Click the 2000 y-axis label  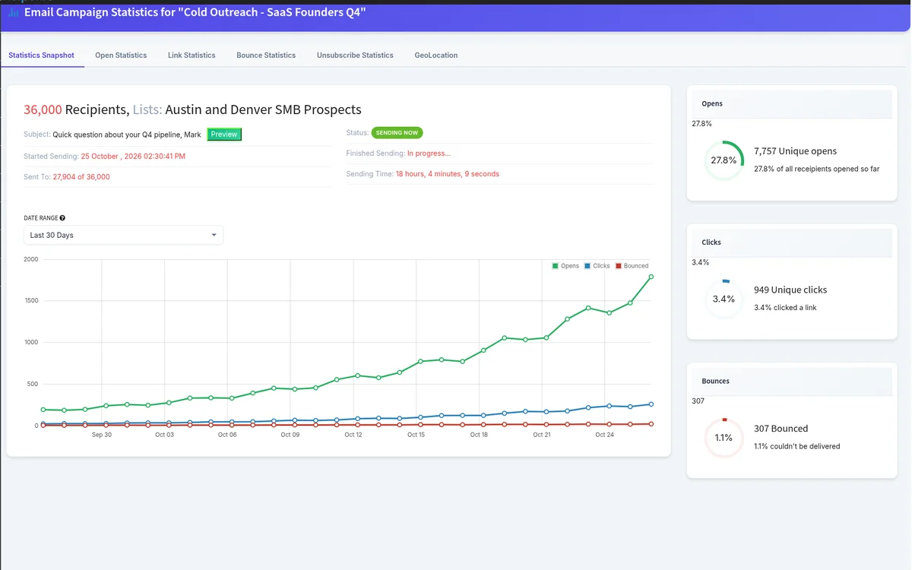(x=31, y=259)
